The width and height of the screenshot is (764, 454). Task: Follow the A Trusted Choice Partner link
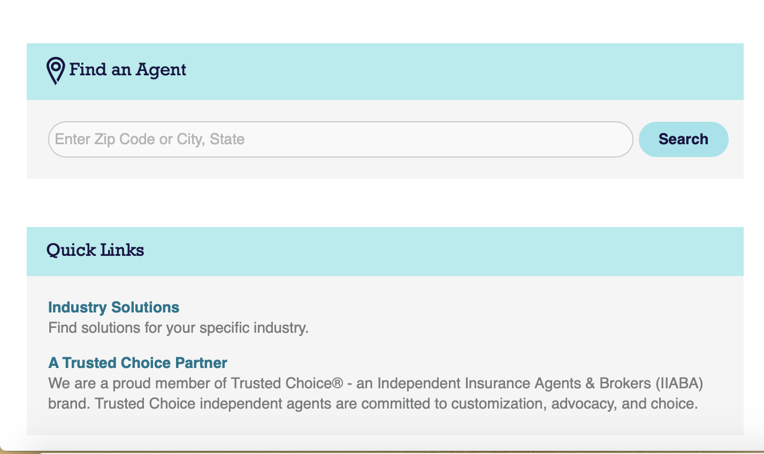pyautogui.click(x=137, y=363)
